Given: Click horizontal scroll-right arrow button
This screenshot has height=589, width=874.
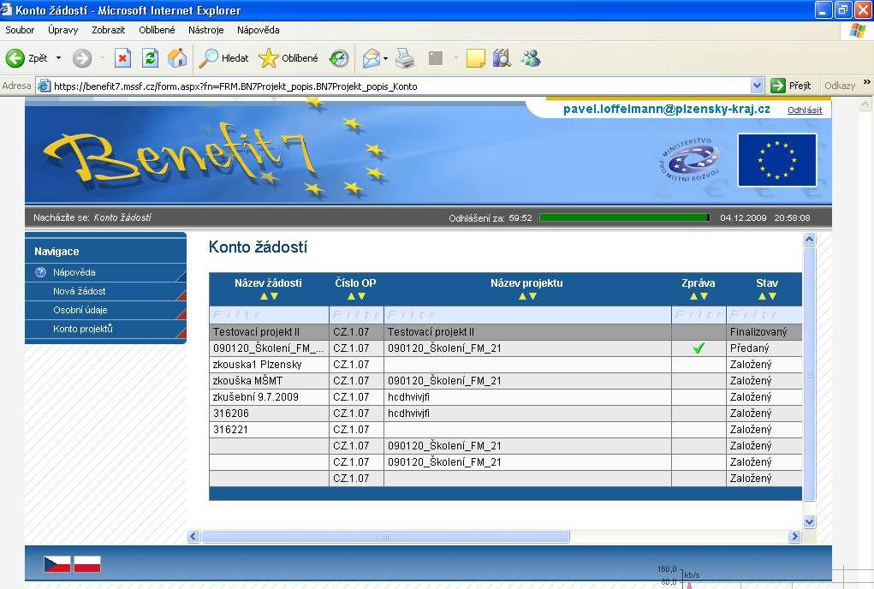Looking at the screenshot, I should pyautogui.click(x=795, y=537).
